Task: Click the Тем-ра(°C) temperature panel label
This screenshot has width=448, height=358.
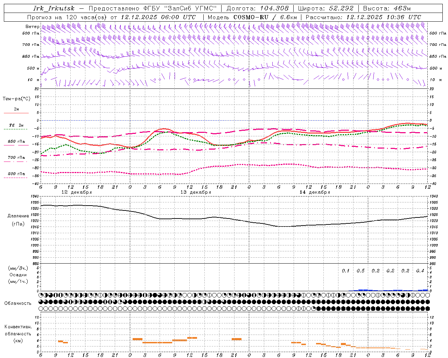Action: tap(16, 99)
